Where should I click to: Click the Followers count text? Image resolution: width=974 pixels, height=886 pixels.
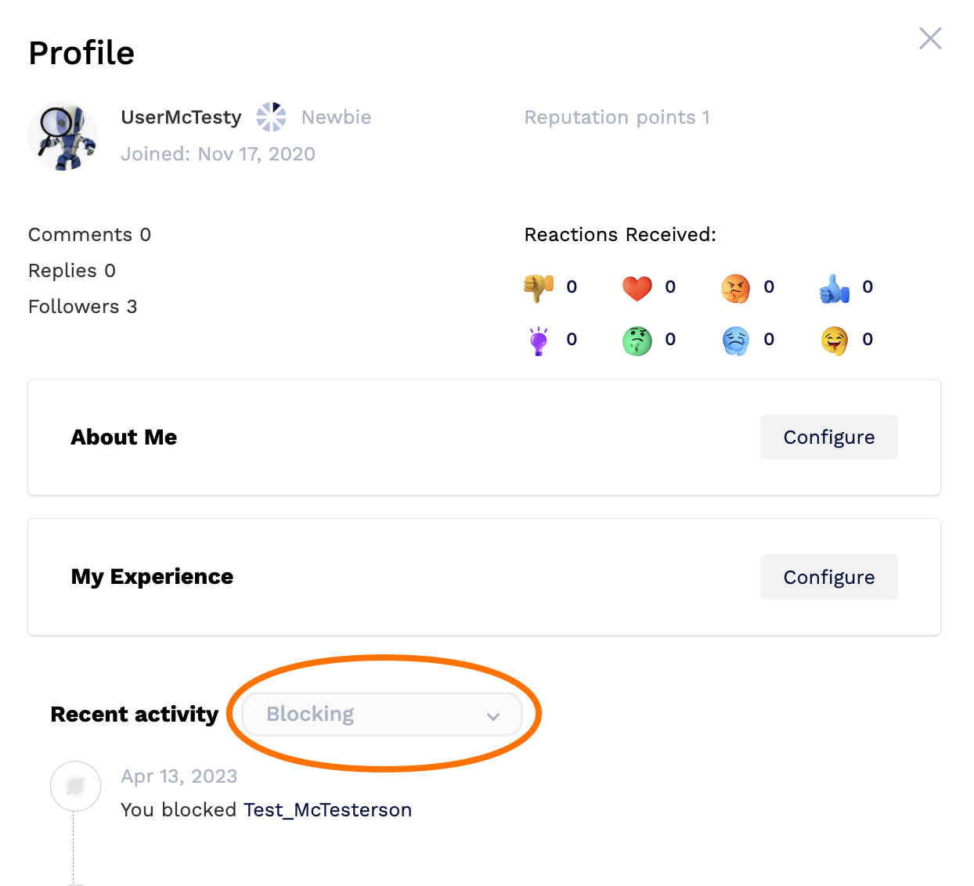(82, 306)
